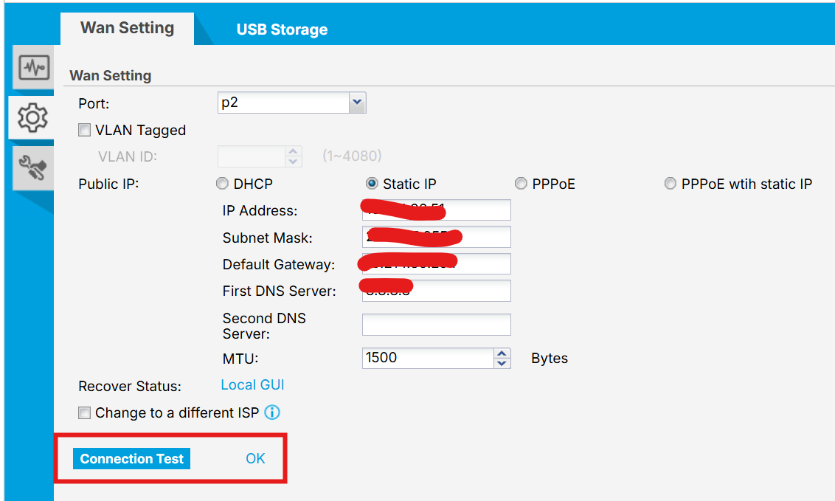The height and width of the screenshot is (501, 835).
Task: Select the PPPoE radio option
Action: [x=521, y=184]
